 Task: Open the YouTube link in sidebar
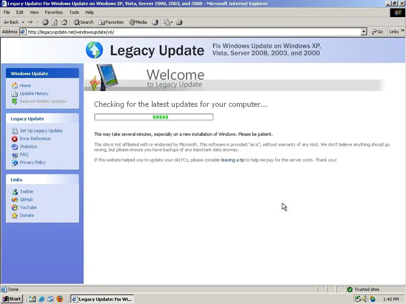(28, 207)
